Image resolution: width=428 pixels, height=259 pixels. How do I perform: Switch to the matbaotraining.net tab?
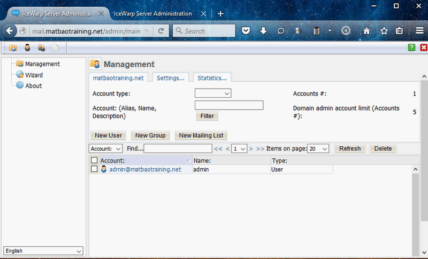(118, 78)
